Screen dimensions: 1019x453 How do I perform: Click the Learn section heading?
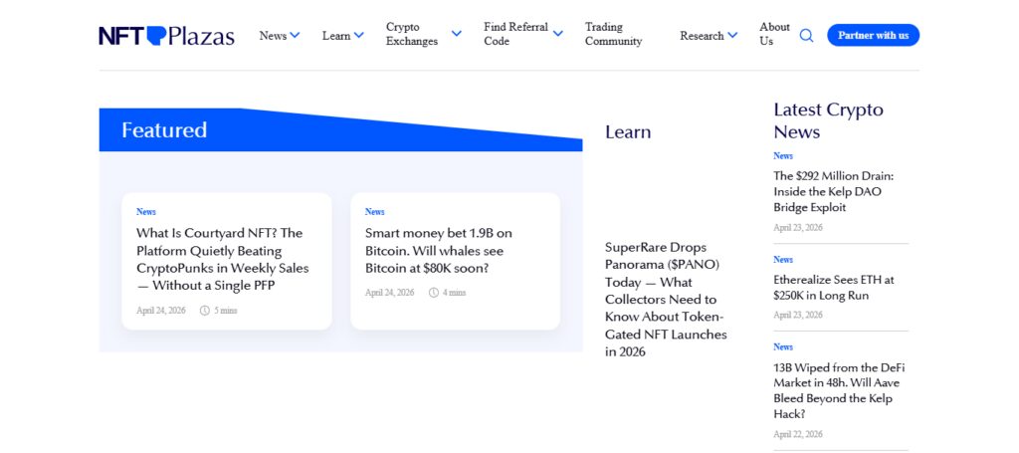point(628,132)
